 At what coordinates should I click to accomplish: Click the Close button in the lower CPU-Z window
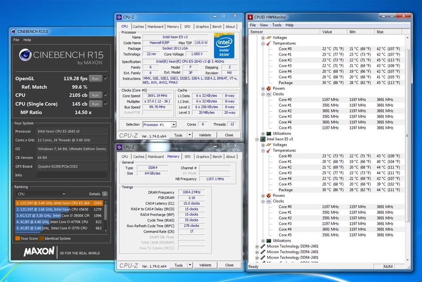pos(229,265)
